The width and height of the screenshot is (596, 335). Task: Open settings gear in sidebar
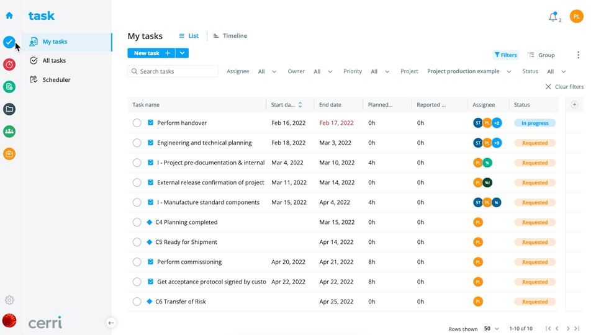(x=9, y=300)
